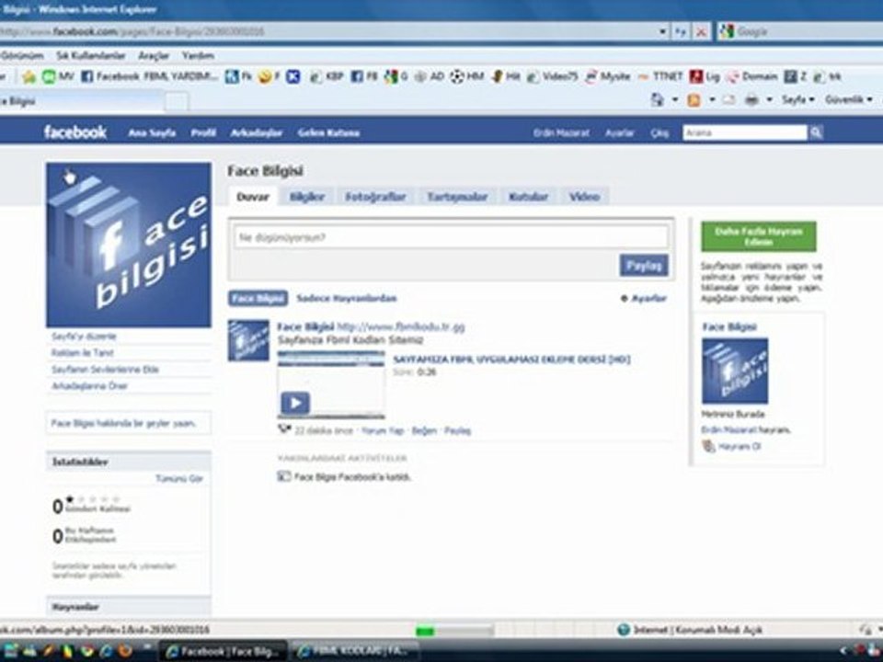Screen dimensions: 883x662
Task: Click the green Daha Fazla Hayran Edinin button
Action: point(758,236)
